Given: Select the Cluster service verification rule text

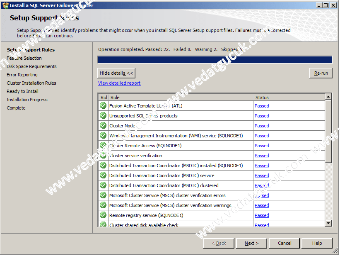Looking at the screenshot, I should (136, 156).
